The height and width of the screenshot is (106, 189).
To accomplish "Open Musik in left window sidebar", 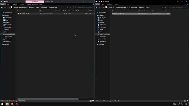I will click(7, 29).
